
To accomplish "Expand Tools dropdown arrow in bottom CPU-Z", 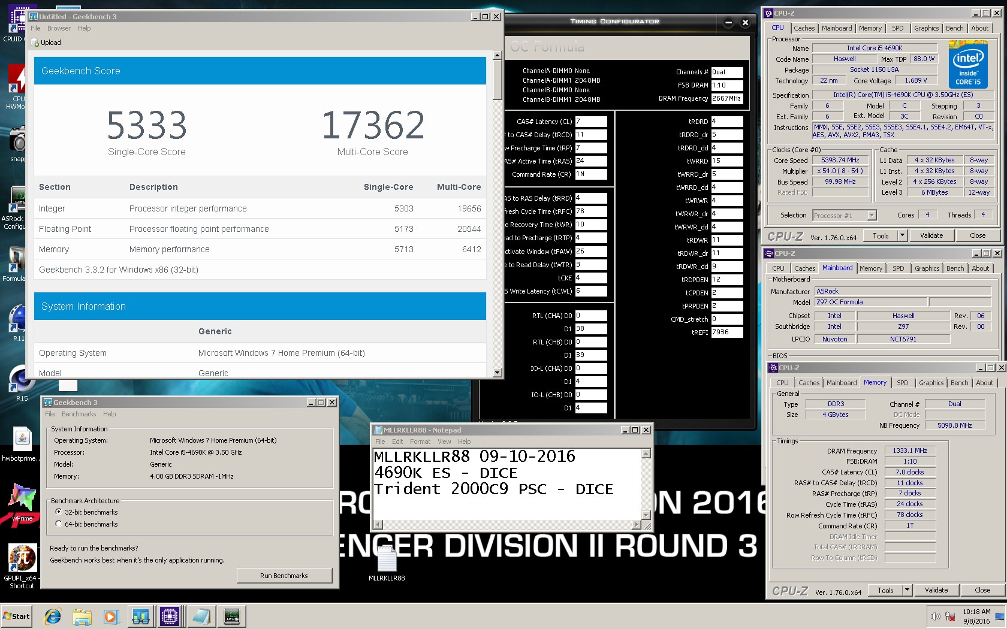I will pos(907,590).
